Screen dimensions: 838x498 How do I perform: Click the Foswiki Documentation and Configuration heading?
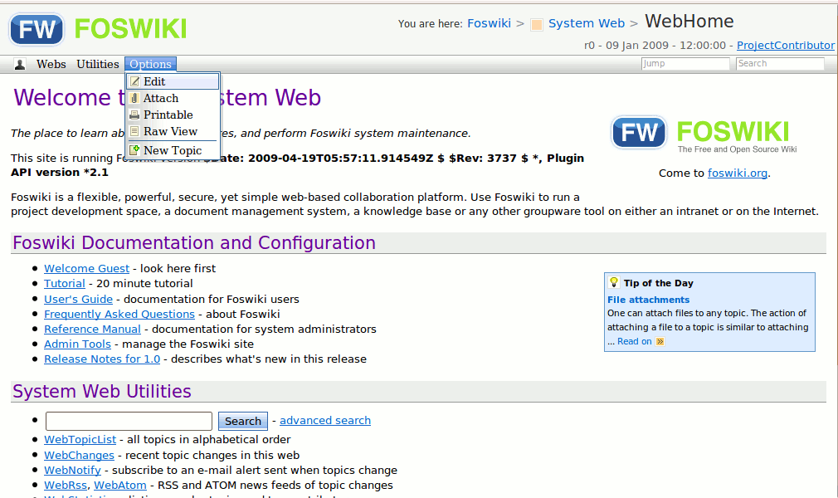tap(194, 243)
